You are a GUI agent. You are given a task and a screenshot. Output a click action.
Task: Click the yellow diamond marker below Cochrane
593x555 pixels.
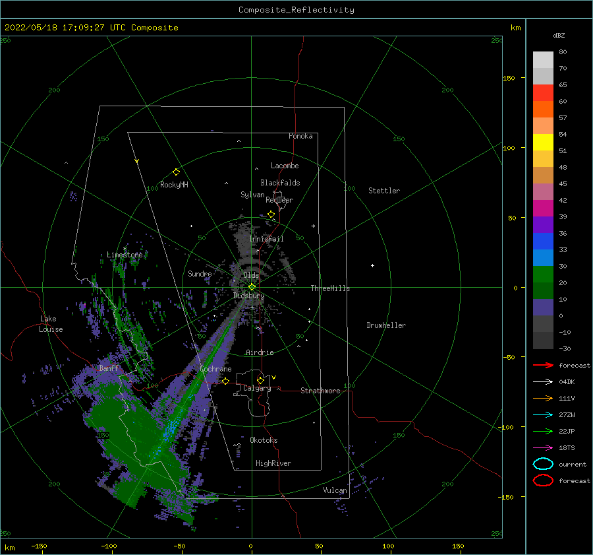225,381
